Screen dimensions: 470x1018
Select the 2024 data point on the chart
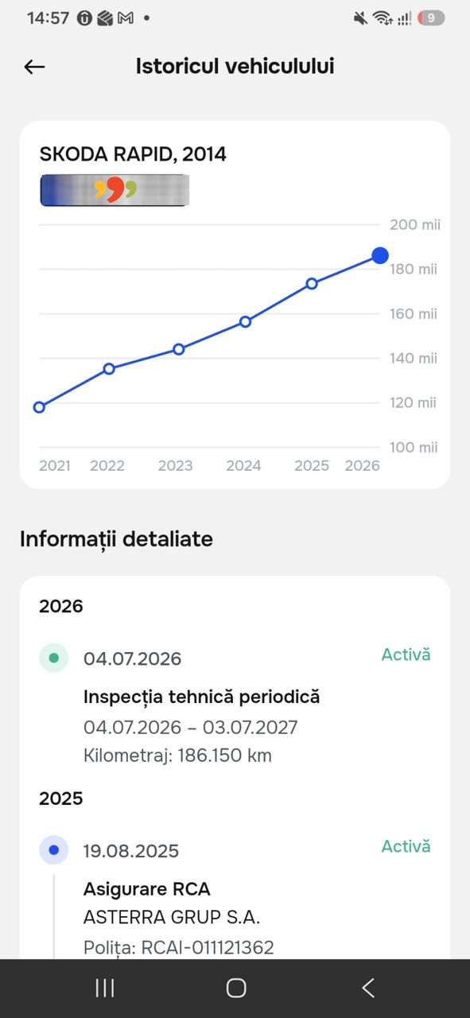tap(245, 321)
